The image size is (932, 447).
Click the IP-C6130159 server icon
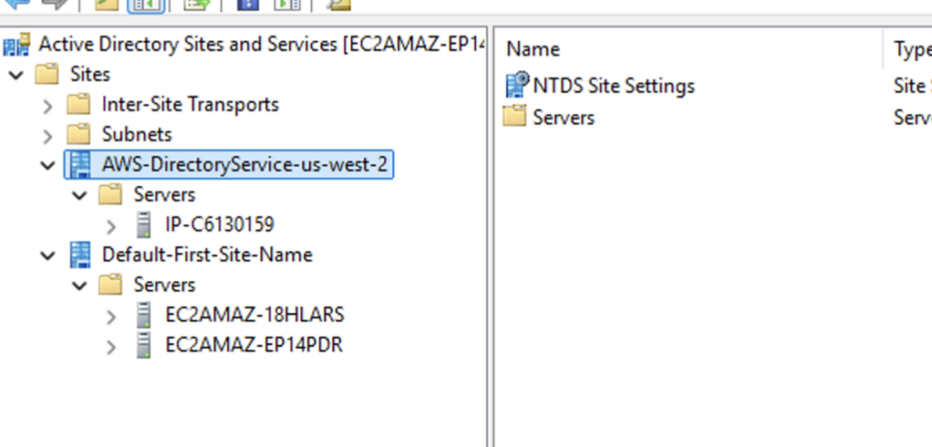pos(143,225)
